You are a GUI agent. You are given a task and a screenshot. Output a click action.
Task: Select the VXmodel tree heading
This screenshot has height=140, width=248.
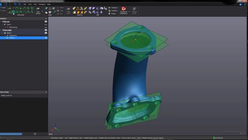[x=7, y=30]
